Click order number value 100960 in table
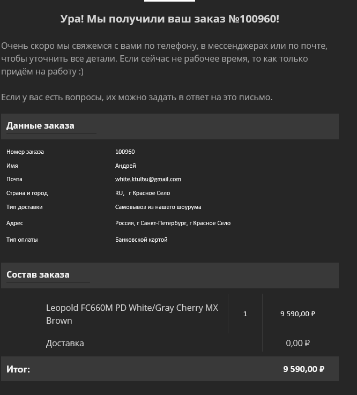The height and width of the screenshot is (395, 357). pos(125,152)
